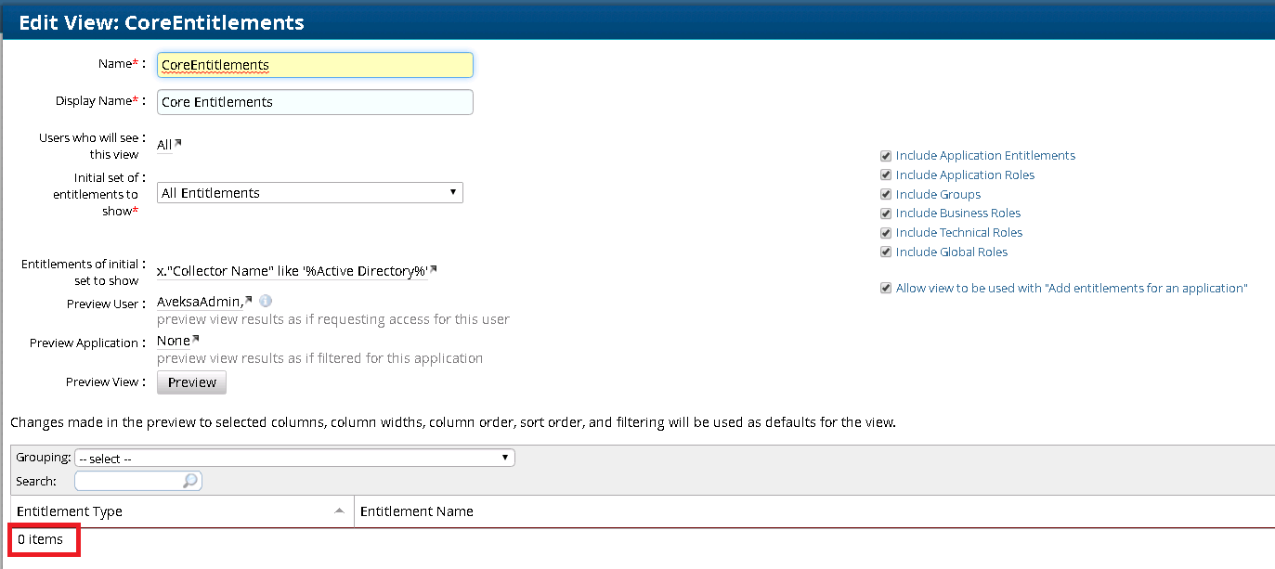1275x569 pixels.
Task: Toggle the Include Groups checkbox
Action: point(886,195)
